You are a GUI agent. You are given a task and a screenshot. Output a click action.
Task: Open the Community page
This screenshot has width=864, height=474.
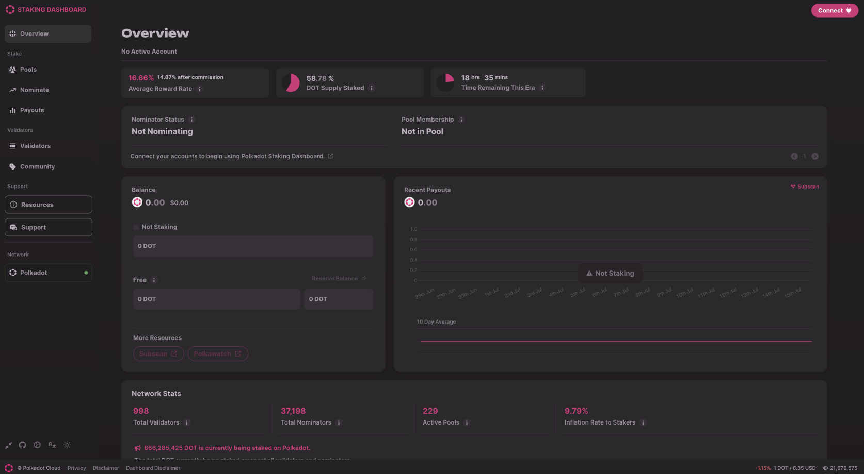pyautogui.click(x=48, y=166)
